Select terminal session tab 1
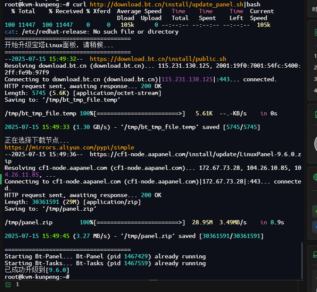317x292 pixels. tap(17, 284)
